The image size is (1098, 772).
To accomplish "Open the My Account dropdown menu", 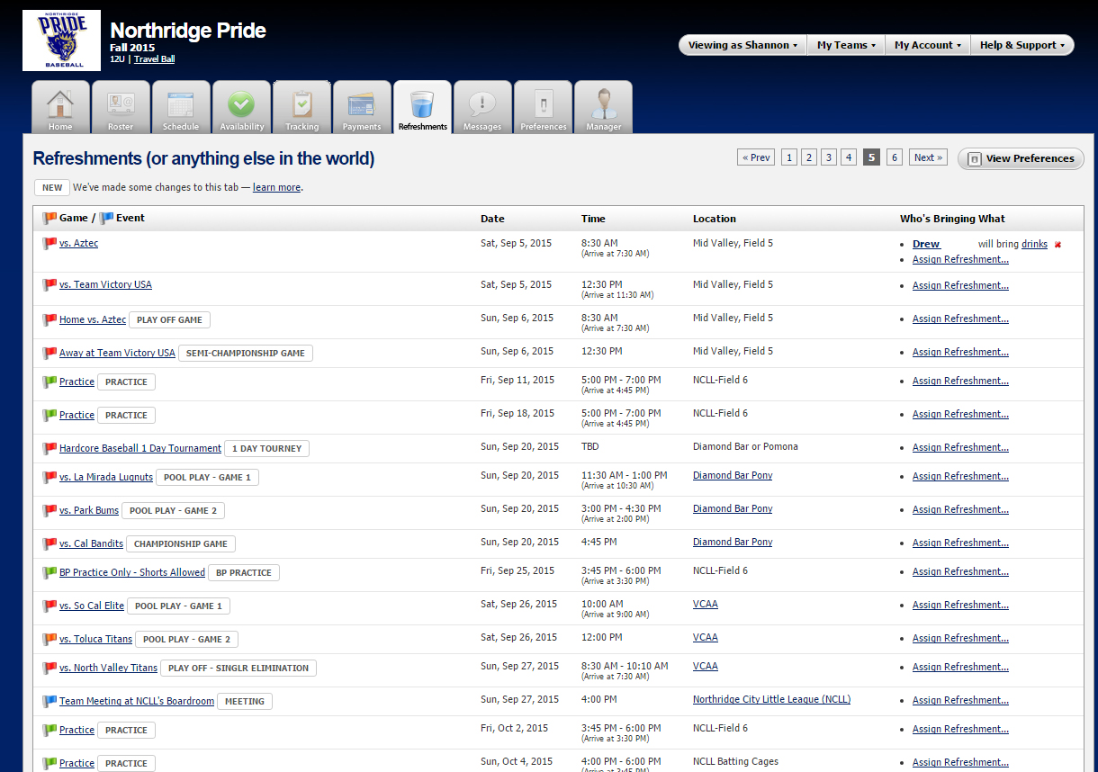I will coord(928,45).
